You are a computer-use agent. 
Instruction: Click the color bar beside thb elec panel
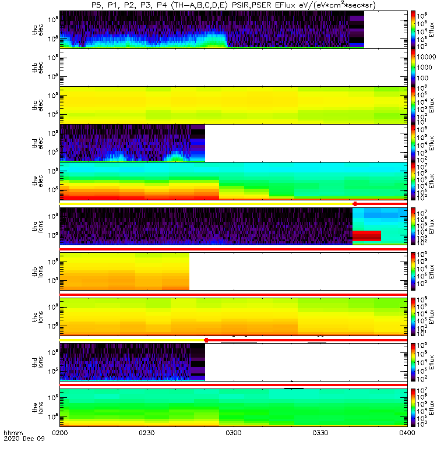413,68
